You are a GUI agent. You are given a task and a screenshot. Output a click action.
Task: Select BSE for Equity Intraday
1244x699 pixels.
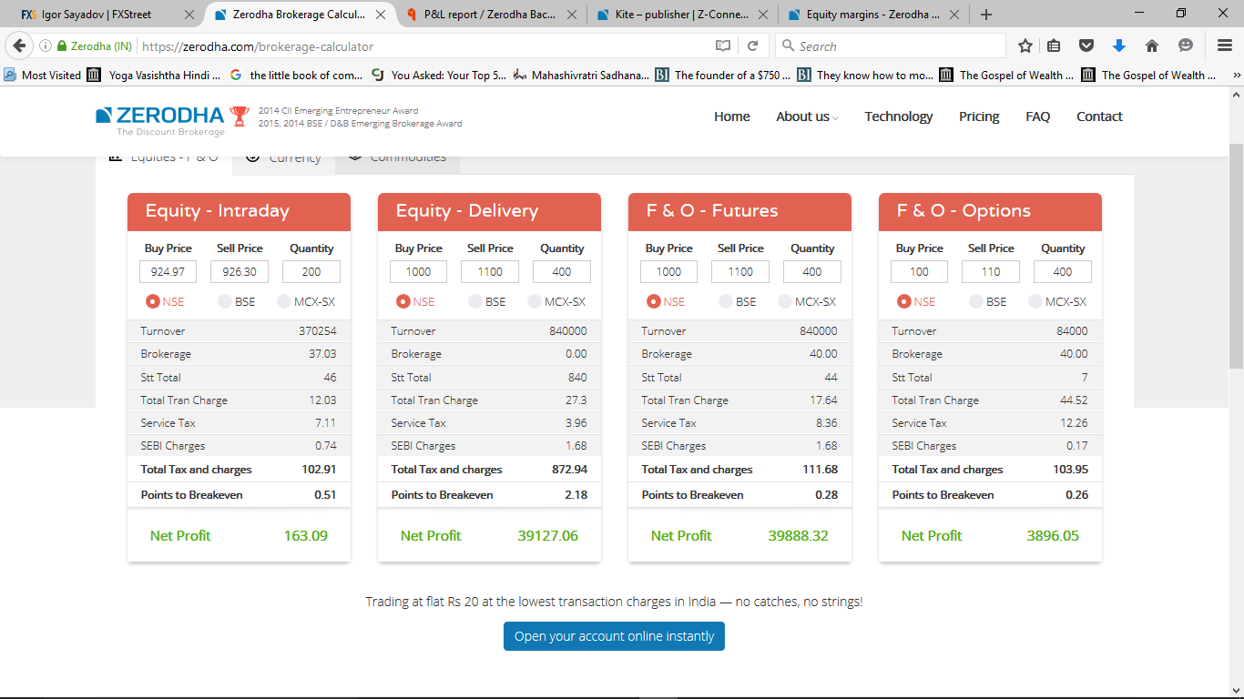coord(225,301)
